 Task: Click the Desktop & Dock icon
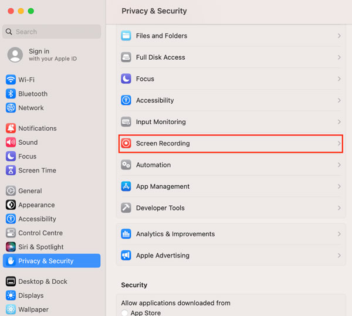pyautogui.click(x=11, y=281)
